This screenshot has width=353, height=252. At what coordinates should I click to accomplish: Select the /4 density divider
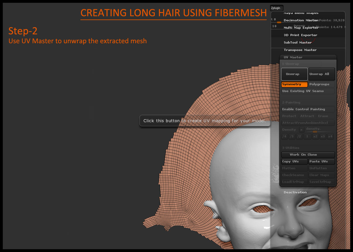[x=284, y=136]
